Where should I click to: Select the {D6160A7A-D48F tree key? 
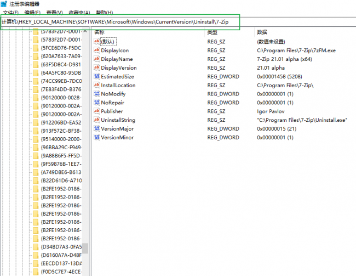tap(61, 255)
